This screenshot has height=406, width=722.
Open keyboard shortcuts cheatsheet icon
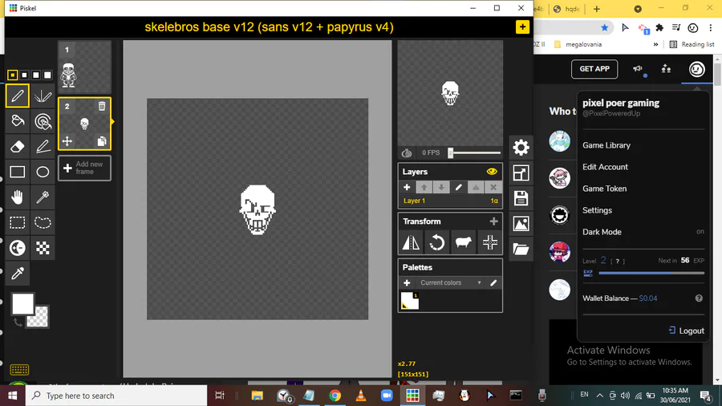[19, 370]
